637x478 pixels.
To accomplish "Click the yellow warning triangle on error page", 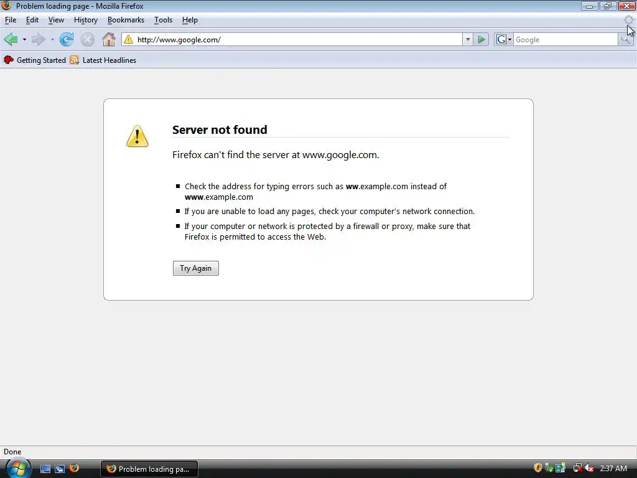I will tap(137, 136).
